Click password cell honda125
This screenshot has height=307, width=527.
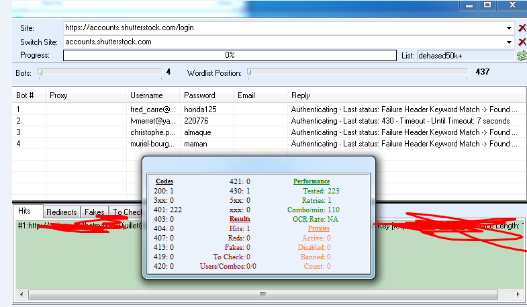coord(200,109)
